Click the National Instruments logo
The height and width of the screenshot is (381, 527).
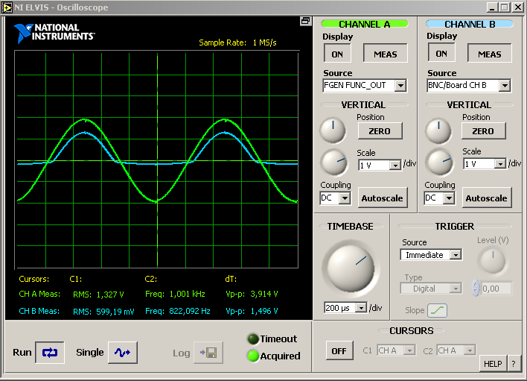54,33
